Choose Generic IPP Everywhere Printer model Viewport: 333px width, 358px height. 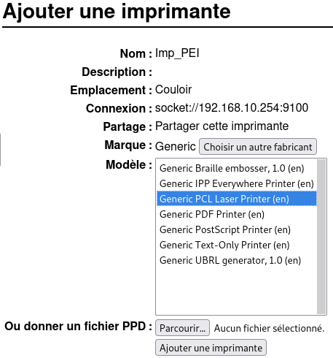click(237, 183)
